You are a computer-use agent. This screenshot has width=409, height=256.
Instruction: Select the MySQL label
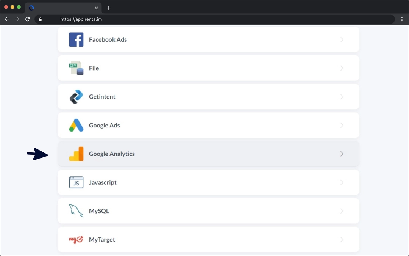point(99,211)
